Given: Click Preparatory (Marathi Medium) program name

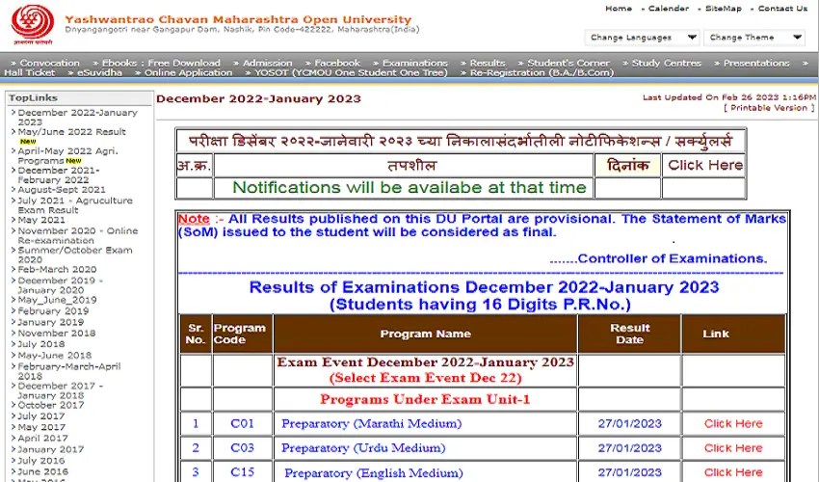Looking at the screenshot, I should coord(371,424).
